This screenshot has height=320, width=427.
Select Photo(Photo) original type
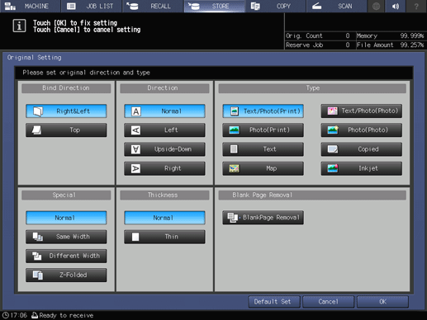(361, 130)
